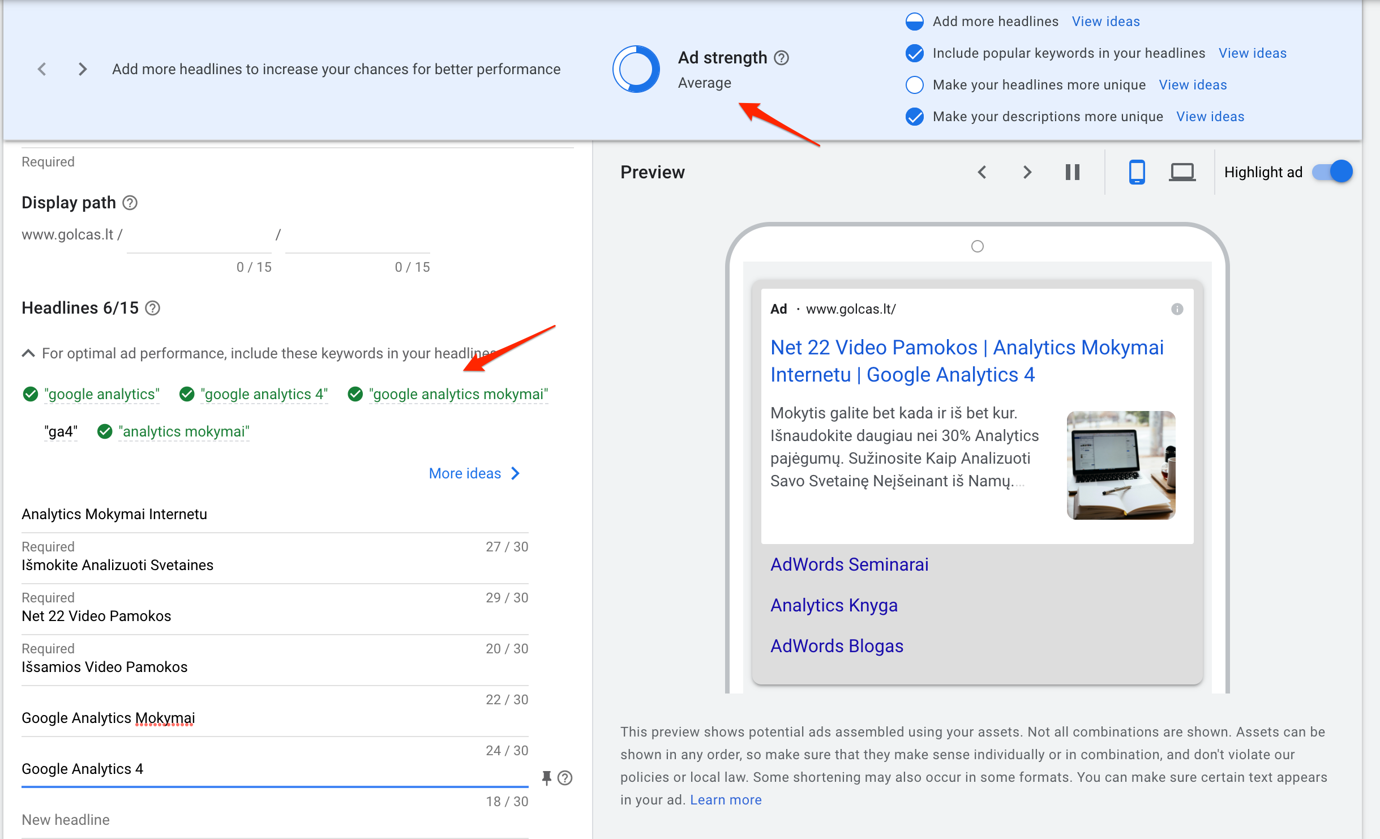The image size is (1380, 839).
Task: Open Display path help icon
Action: (130, 203)
